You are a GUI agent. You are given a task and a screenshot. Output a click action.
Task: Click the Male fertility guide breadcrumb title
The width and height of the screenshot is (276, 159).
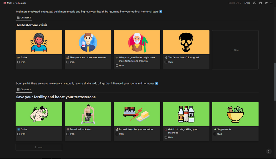click(16, 3)
